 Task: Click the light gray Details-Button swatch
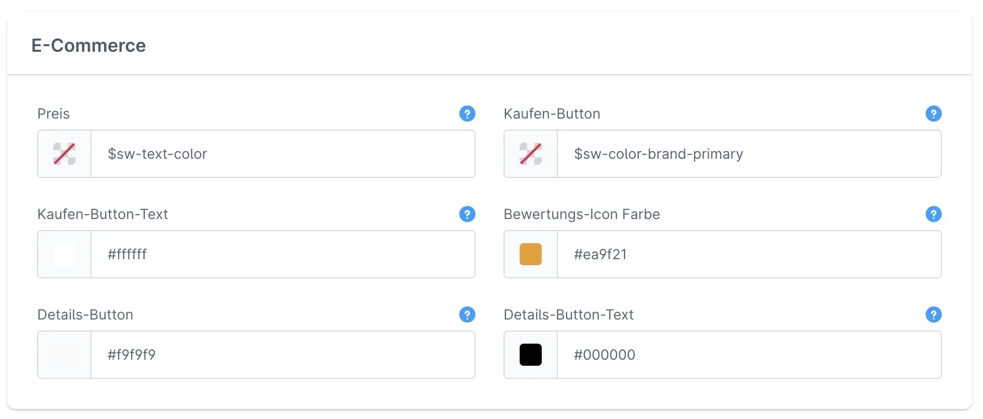coord(64,355)
